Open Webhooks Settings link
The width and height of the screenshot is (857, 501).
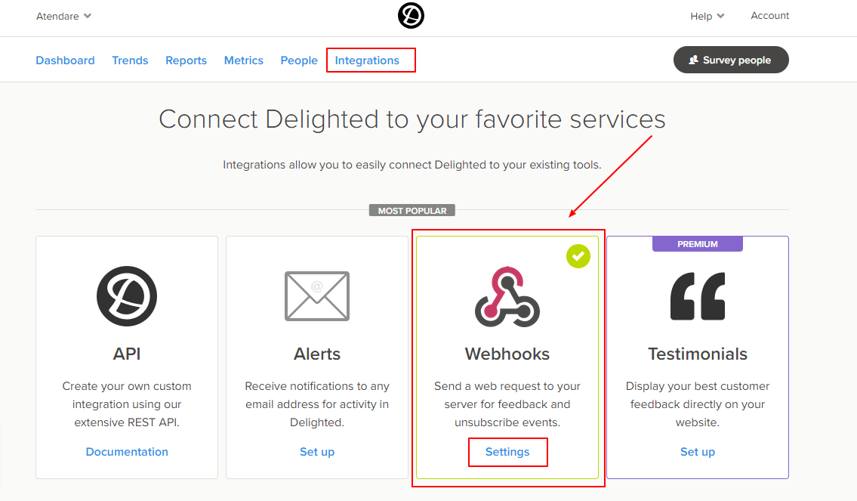[507, 452]
